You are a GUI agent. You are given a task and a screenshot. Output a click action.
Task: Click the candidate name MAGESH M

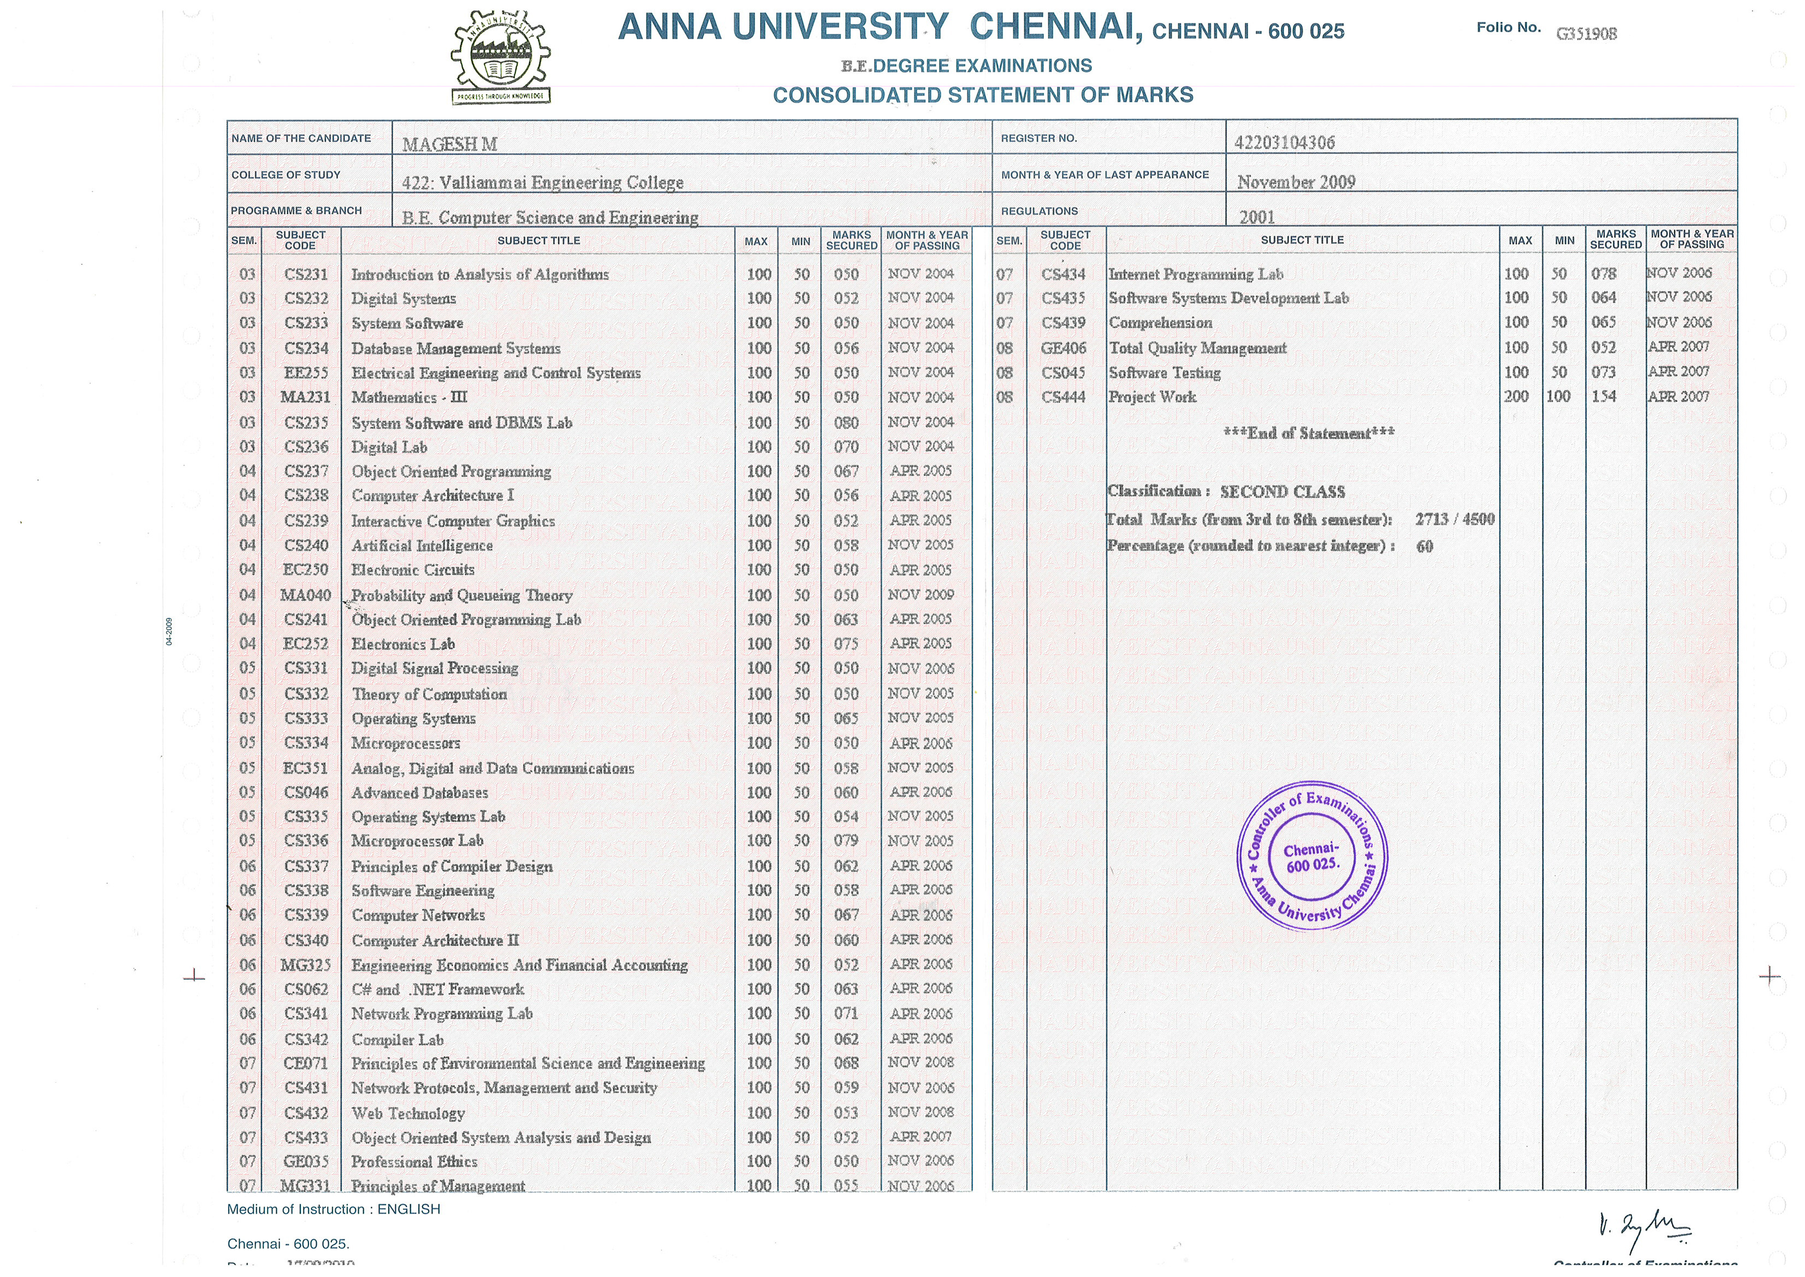pyautogui.click(x=449, y=145)
